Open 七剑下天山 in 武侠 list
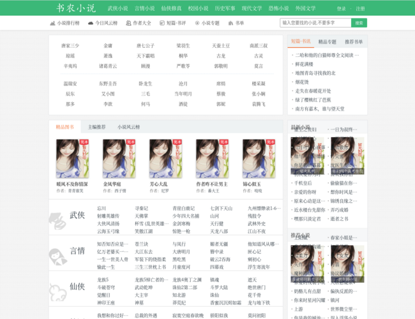Image resolution: width=415 pixels, height=319 pixels. tap(221, 209)
